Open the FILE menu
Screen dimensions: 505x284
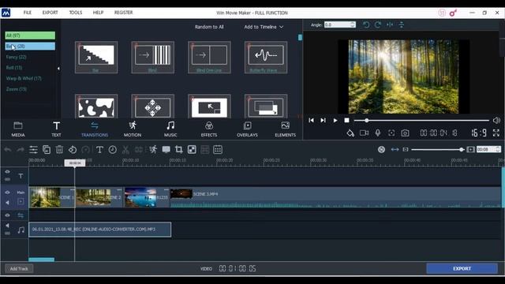28,13
